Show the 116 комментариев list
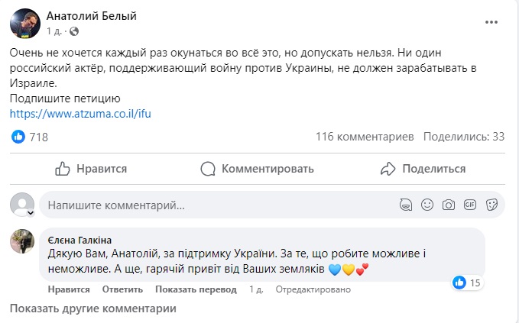Screen dimensions: 519x323 pos(365,137)
